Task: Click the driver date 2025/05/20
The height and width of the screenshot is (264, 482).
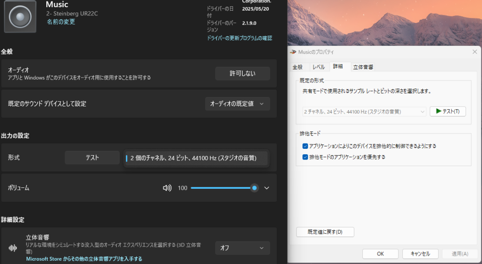Action: 255,9
